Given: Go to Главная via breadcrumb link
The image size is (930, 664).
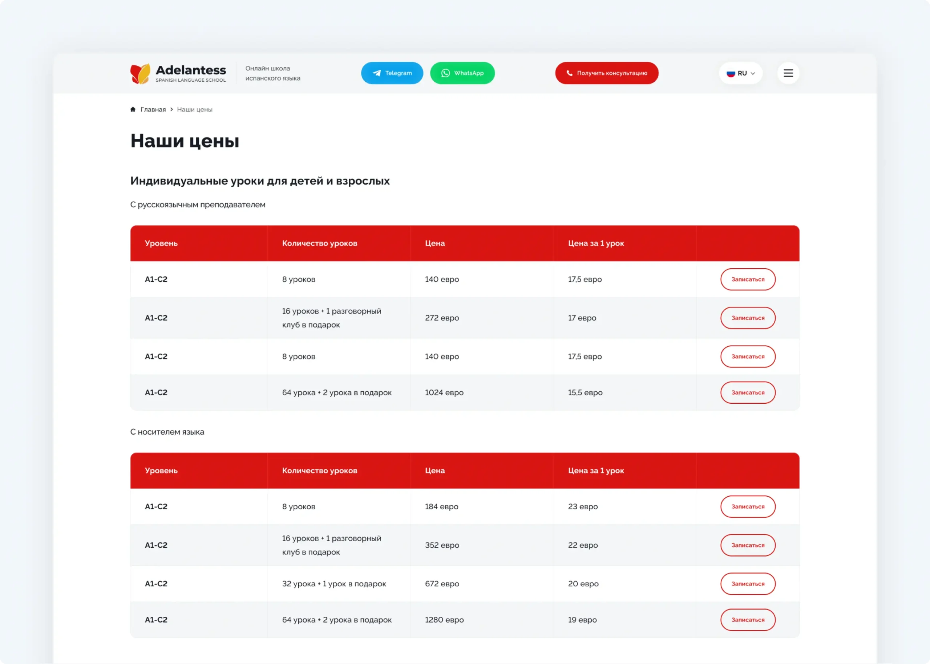Looking at the screenshot, I should point(153,109).
